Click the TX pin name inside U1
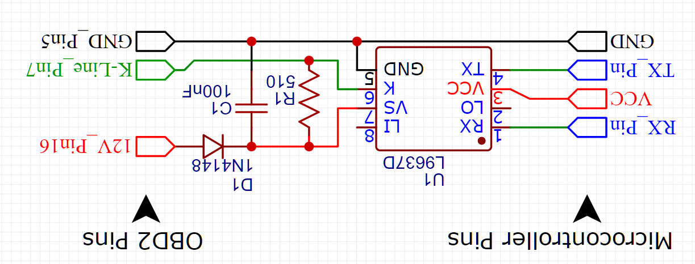The height and width of the screenshot is (264, 695). click(472, 70)
